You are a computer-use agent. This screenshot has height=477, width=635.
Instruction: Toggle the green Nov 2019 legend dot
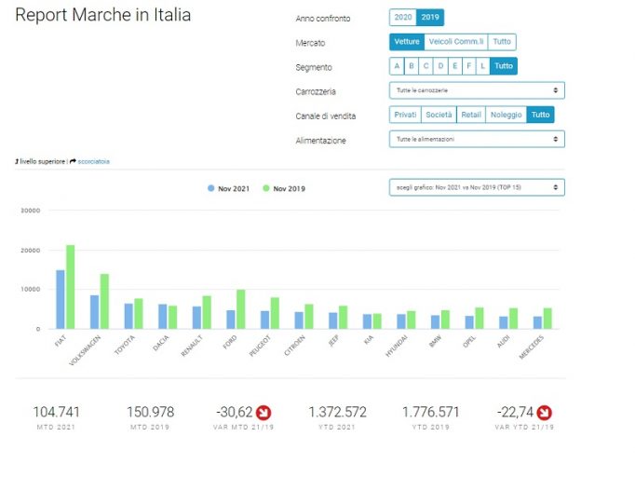point(266,188)
